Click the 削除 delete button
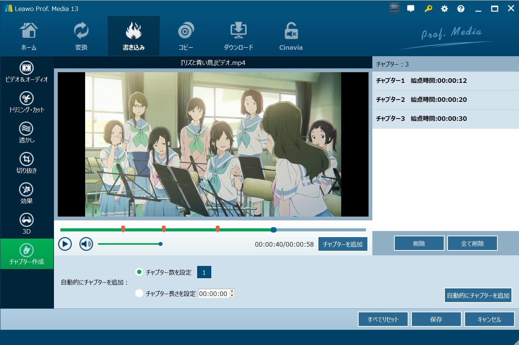This screenshot has width=519, height=345. click(x=419, y=244)
